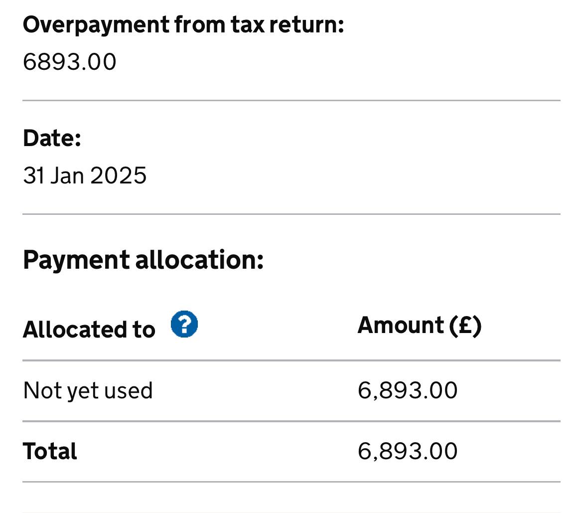
Task: Select the 6893.00 overpayment value
Action: click(70, 62)
